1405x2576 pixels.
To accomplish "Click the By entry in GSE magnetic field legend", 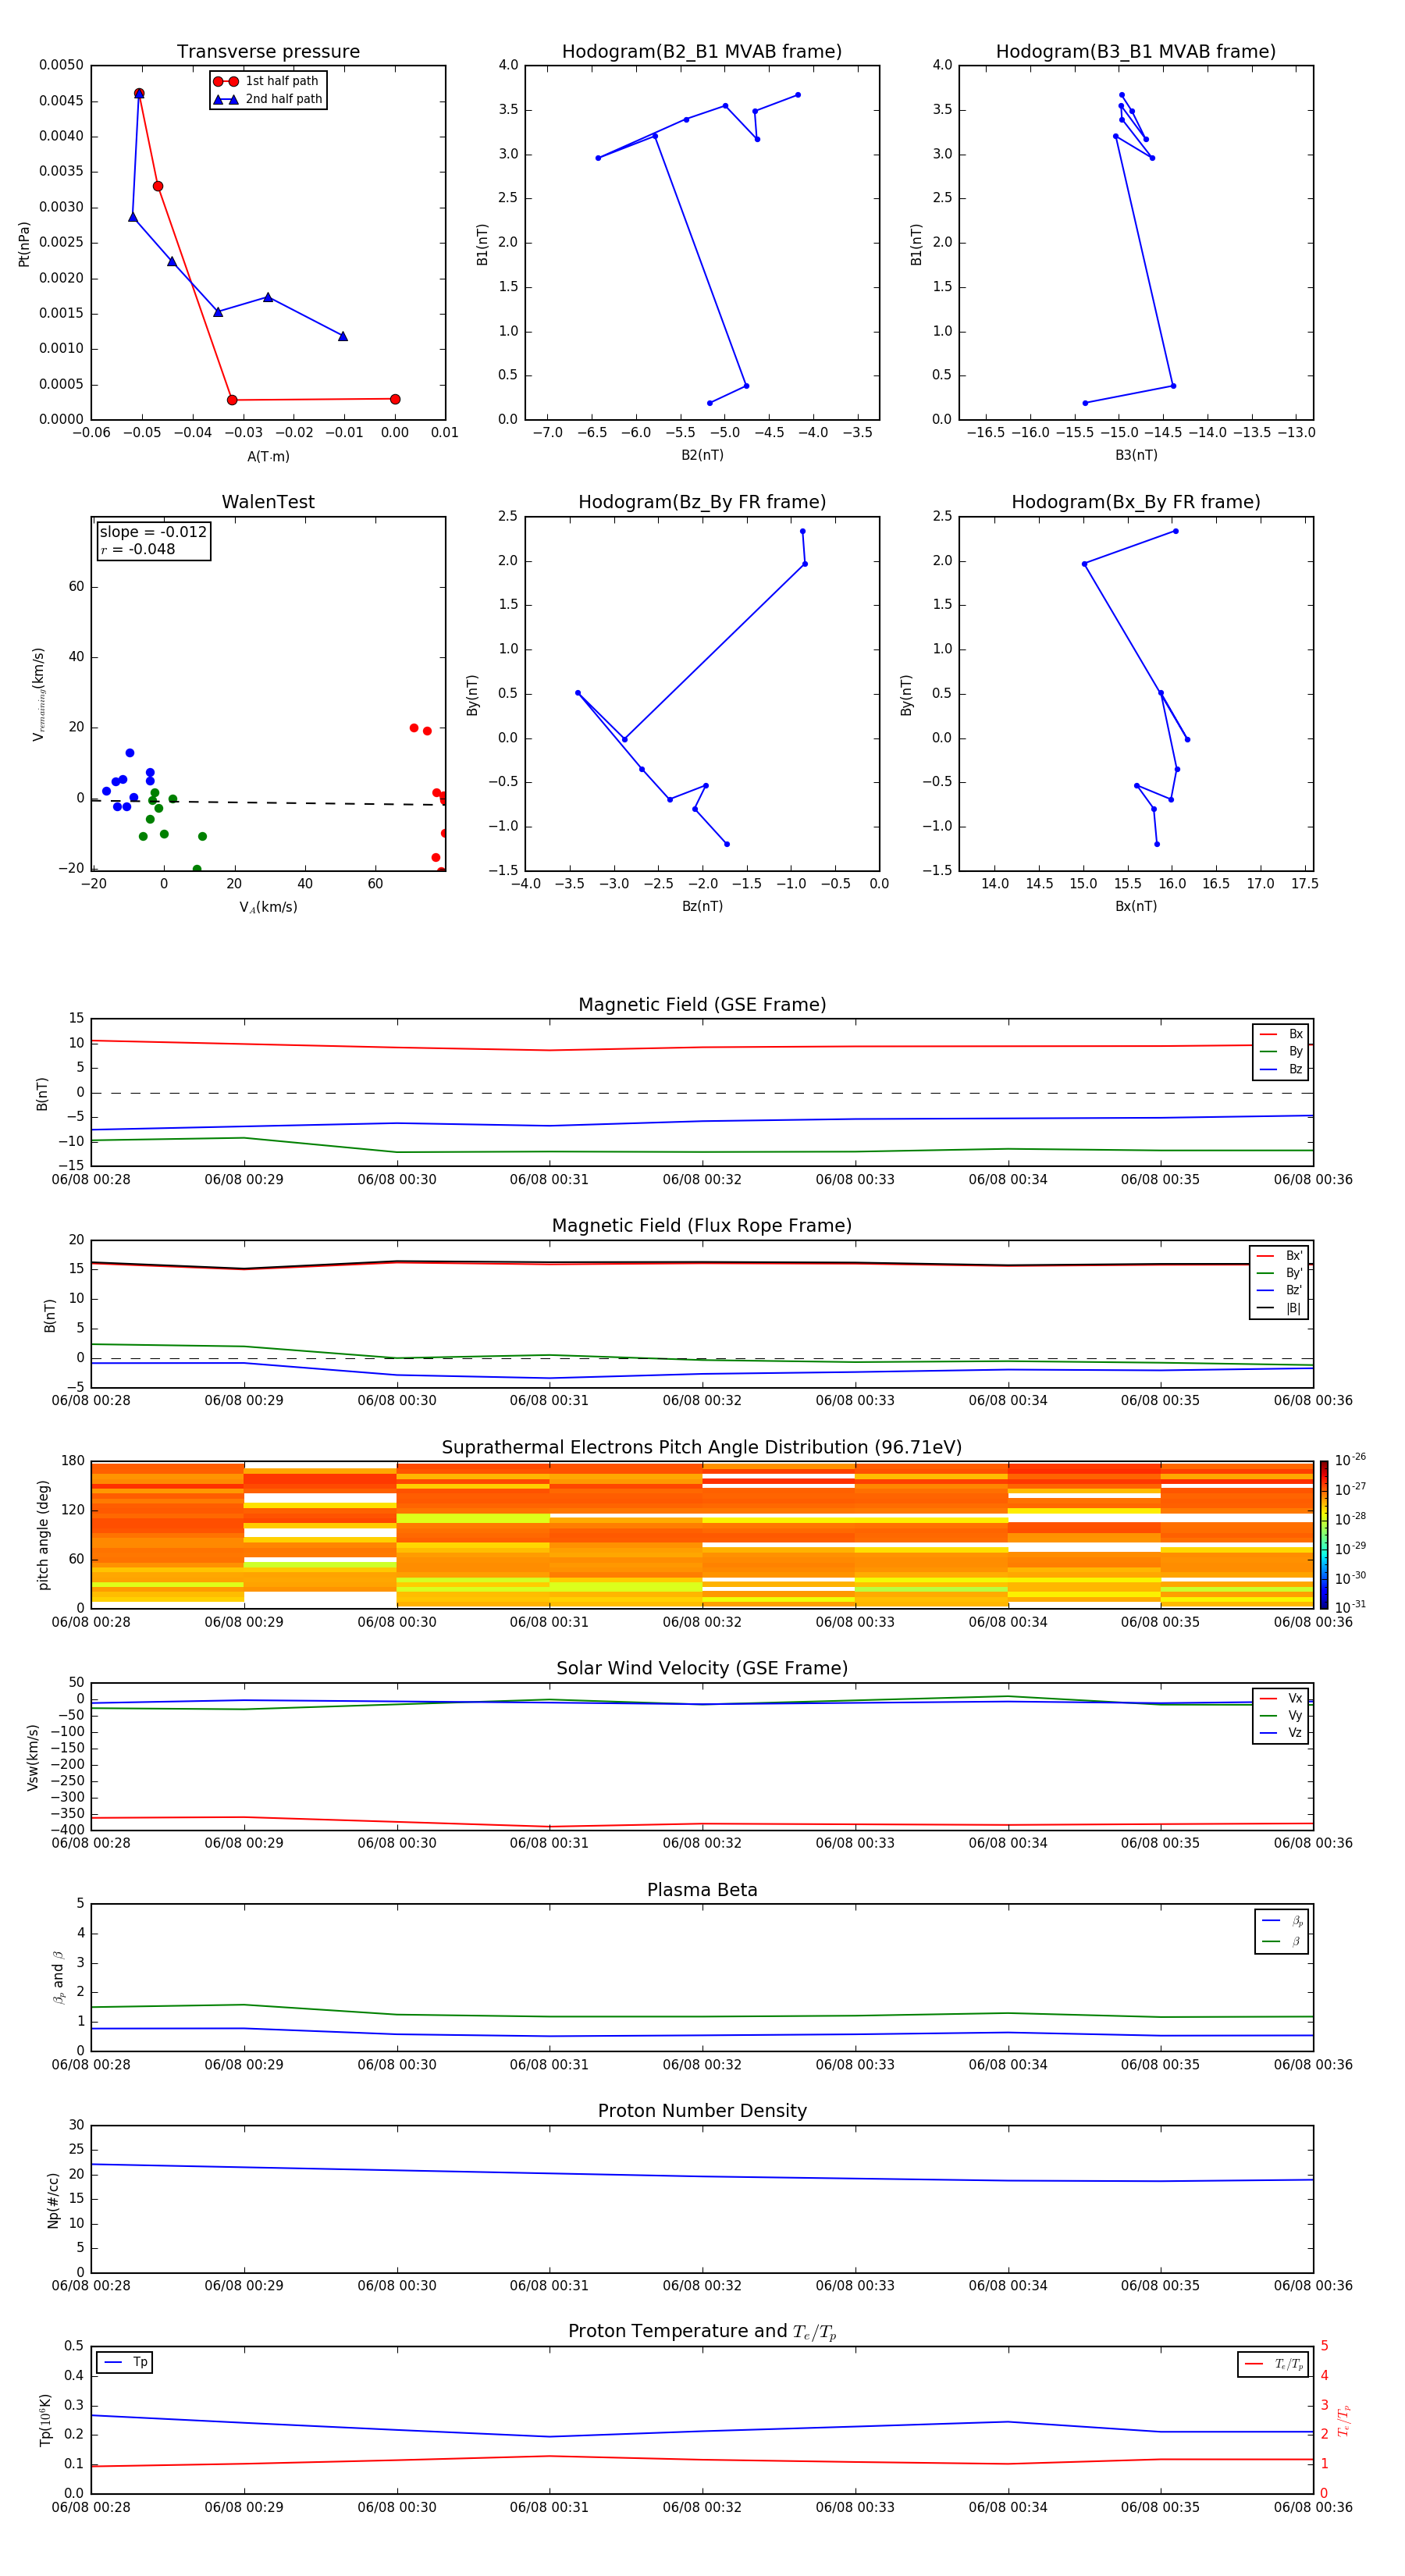I will click(1281, 1052).
